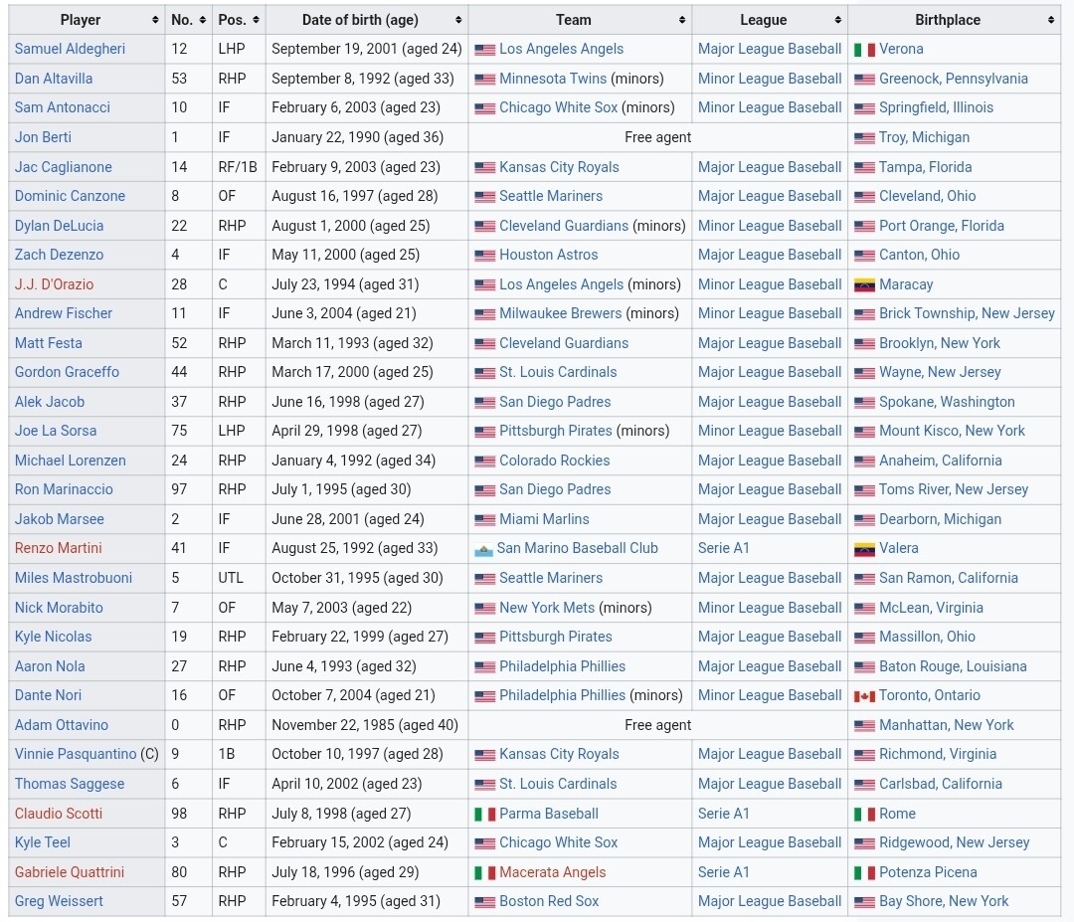
Task: Open the Dan Altavilla link
Action: [54, 79]
